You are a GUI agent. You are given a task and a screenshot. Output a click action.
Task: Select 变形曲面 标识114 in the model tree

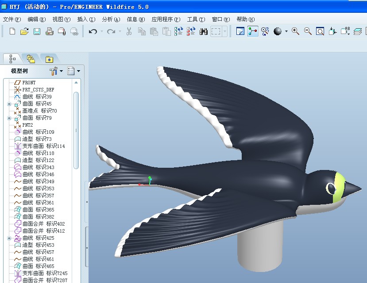coord(39,146)
